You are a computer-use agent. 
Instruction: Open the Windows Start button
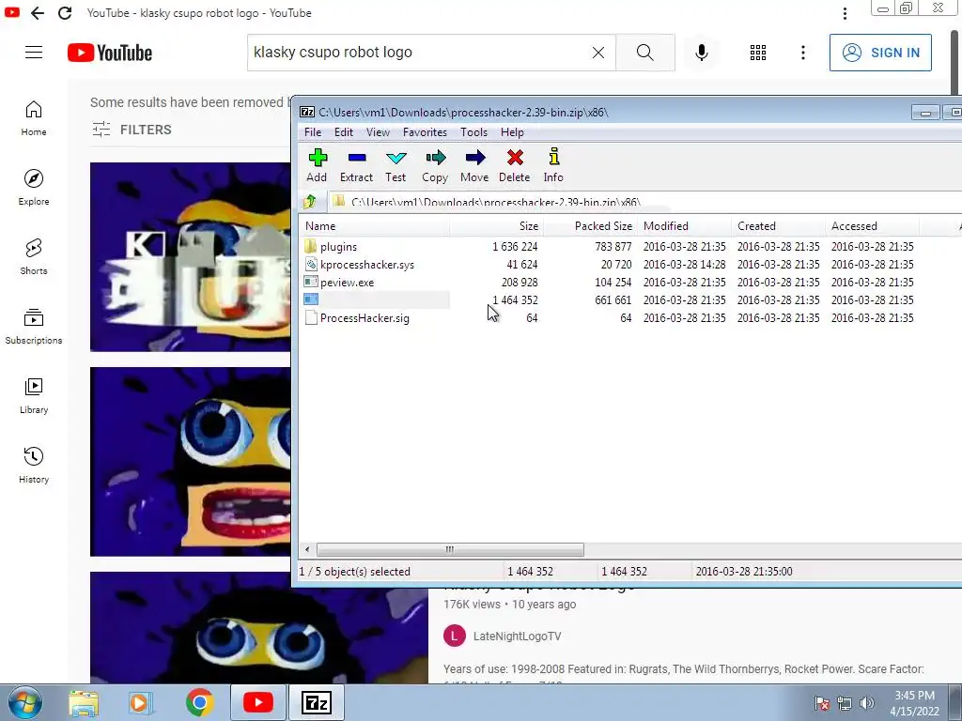tap(24, 702)
